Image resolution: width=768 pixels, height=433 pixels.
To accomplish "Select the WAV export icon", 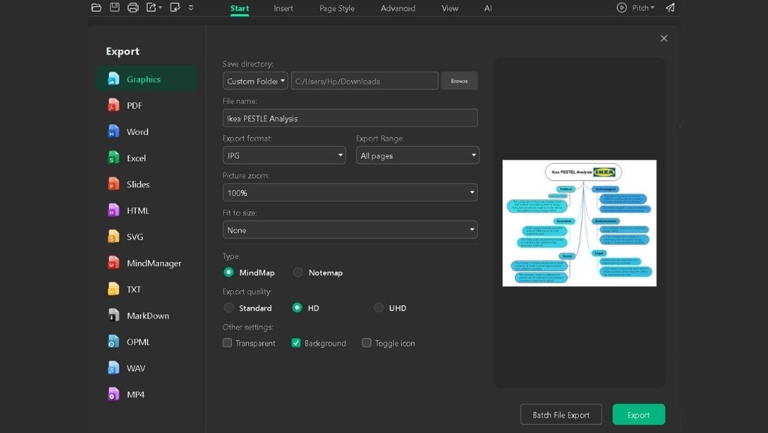I will pos(113,368).
